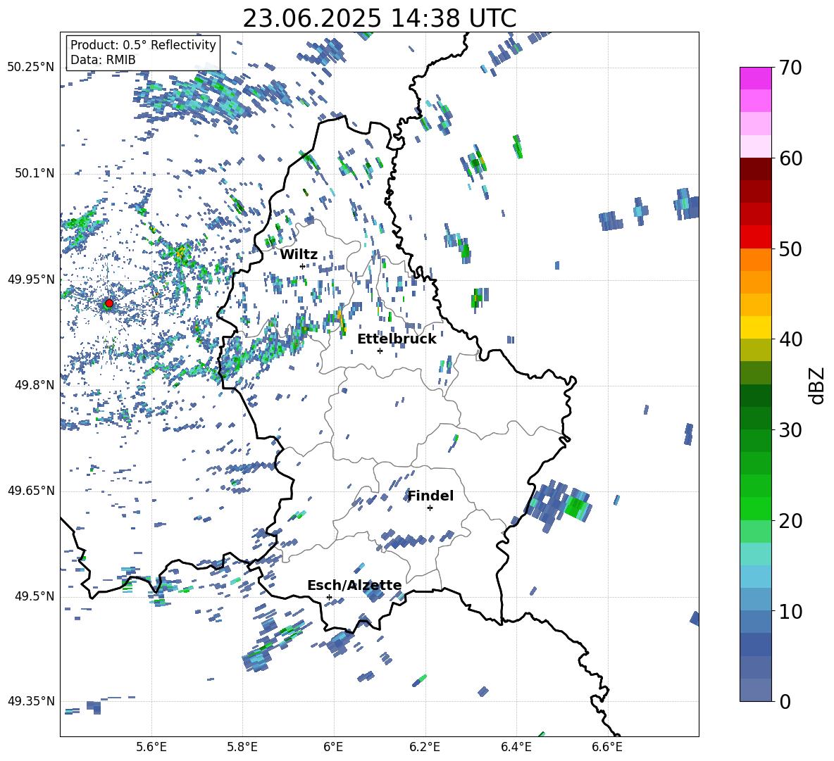Click the 50.1°N latitude label

(x=34, y=173)
